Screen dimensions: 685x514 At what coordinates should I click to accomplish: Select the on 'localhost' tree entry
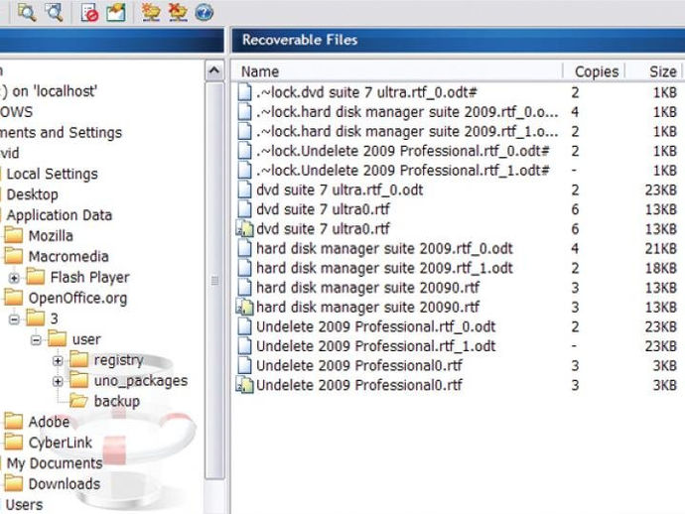pos(50,91)
